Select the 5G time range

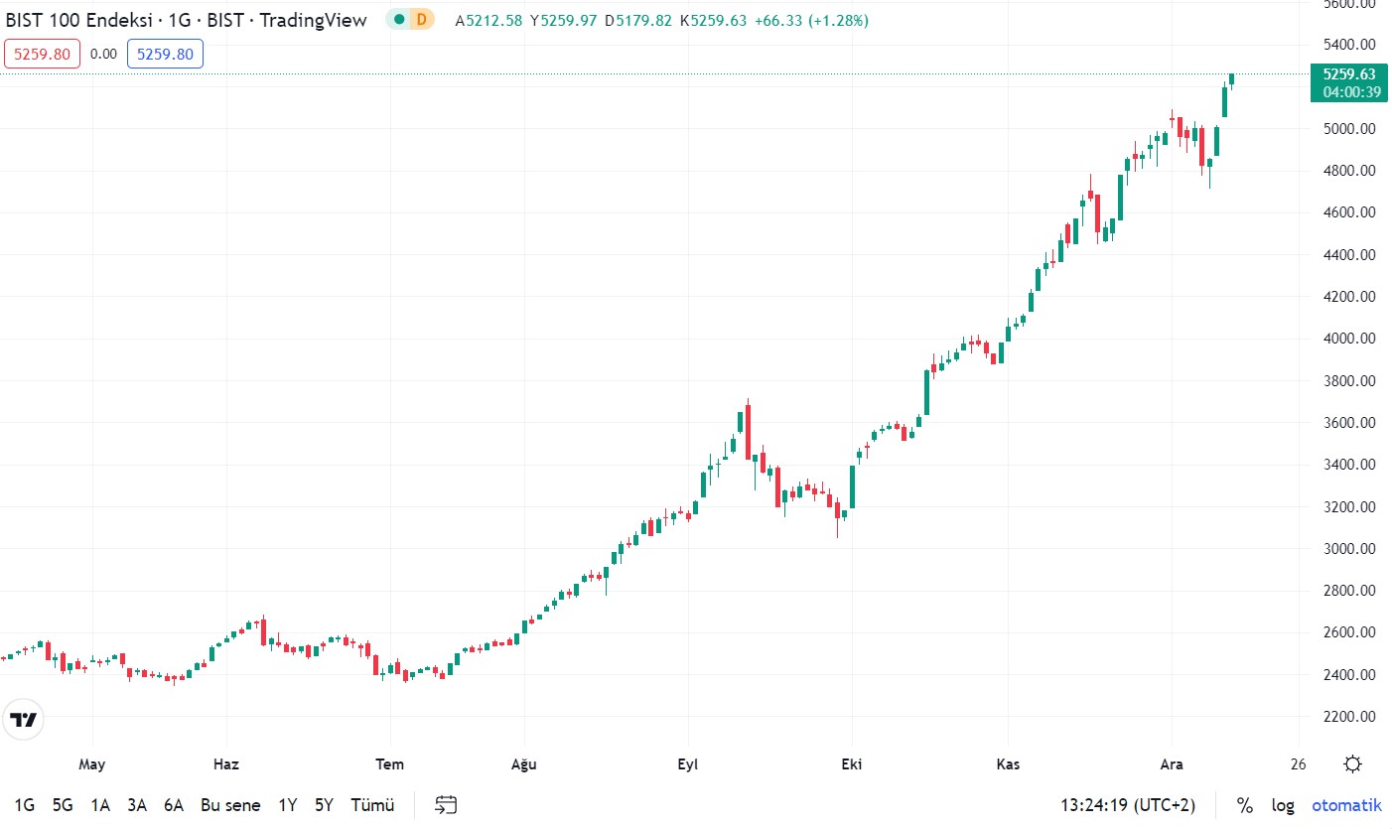click(x=63, y=805)
